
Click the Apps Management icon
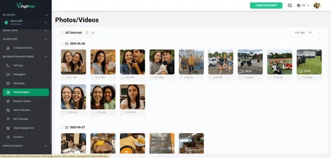8,128
